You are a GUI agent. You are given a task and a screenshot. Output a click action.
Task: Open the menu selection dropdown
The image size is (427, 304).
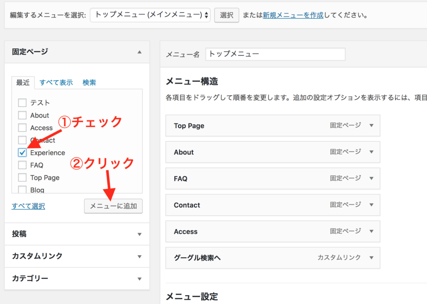[x=150, y=15]
